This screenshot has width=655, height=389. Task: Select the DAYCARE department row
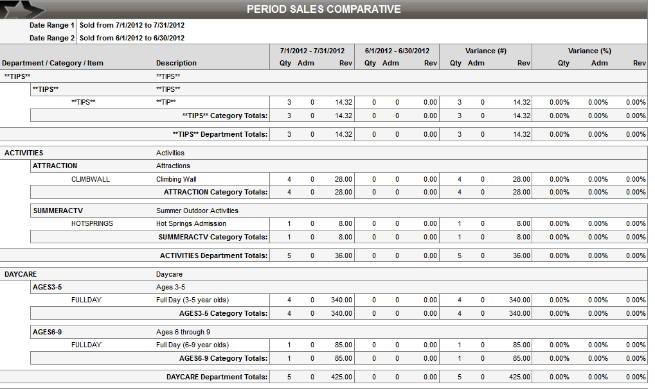pyautogui.click(x=21, y=274)
